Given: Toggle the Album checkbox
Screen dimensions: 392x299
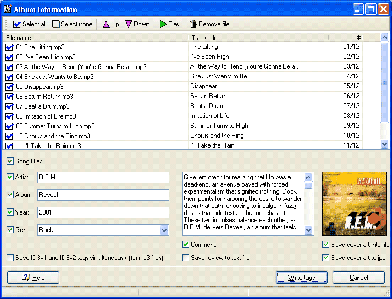Looking at the screenshot, I should pos(10,195).
